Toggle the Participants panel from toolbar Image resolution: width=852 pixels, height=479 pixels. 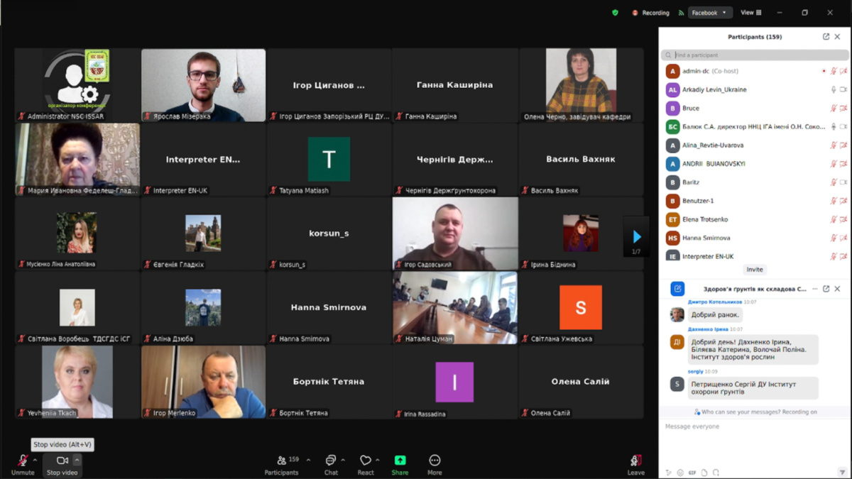[282, 461]
